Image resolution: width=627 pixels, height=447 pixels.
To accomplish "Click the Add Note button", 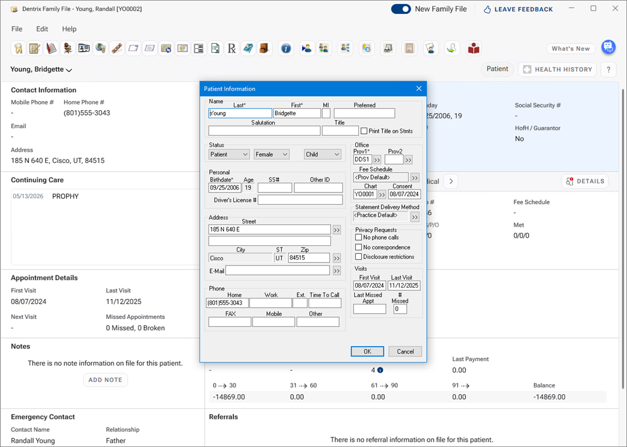I will (x=105, y=380).
